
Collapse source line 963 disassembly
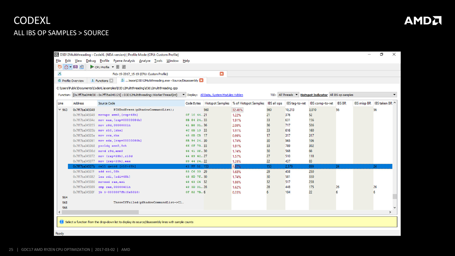[60, 110]
